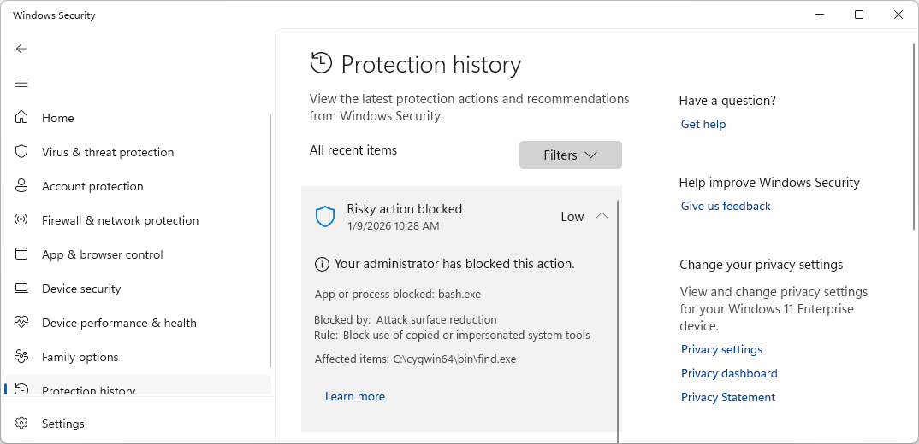Open Account protection section
The image size is (919, 444).
tap(137, 186)
